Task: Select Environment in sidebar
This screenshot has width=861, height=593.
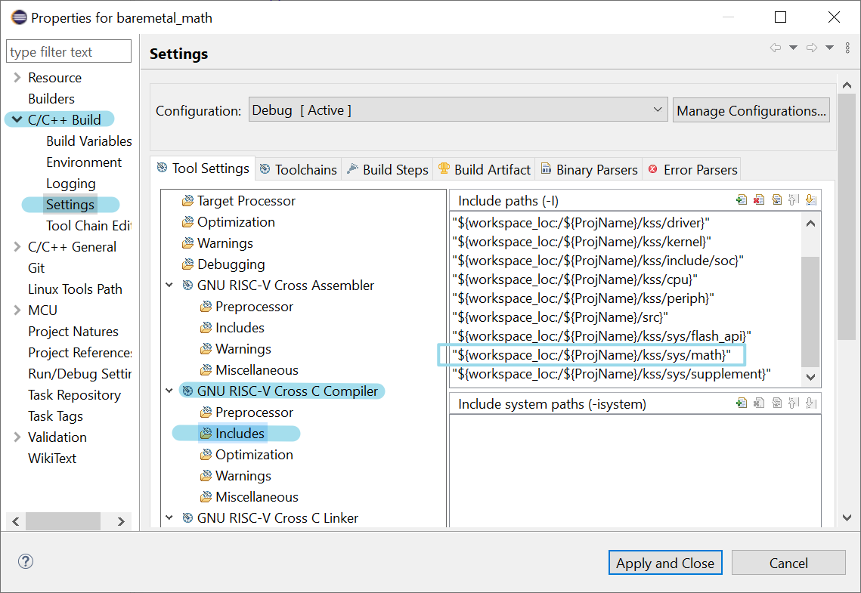Action: point(84,162)
